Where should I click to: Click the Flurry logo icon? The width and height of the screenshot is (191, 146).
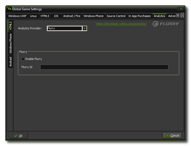pos(155,24)
